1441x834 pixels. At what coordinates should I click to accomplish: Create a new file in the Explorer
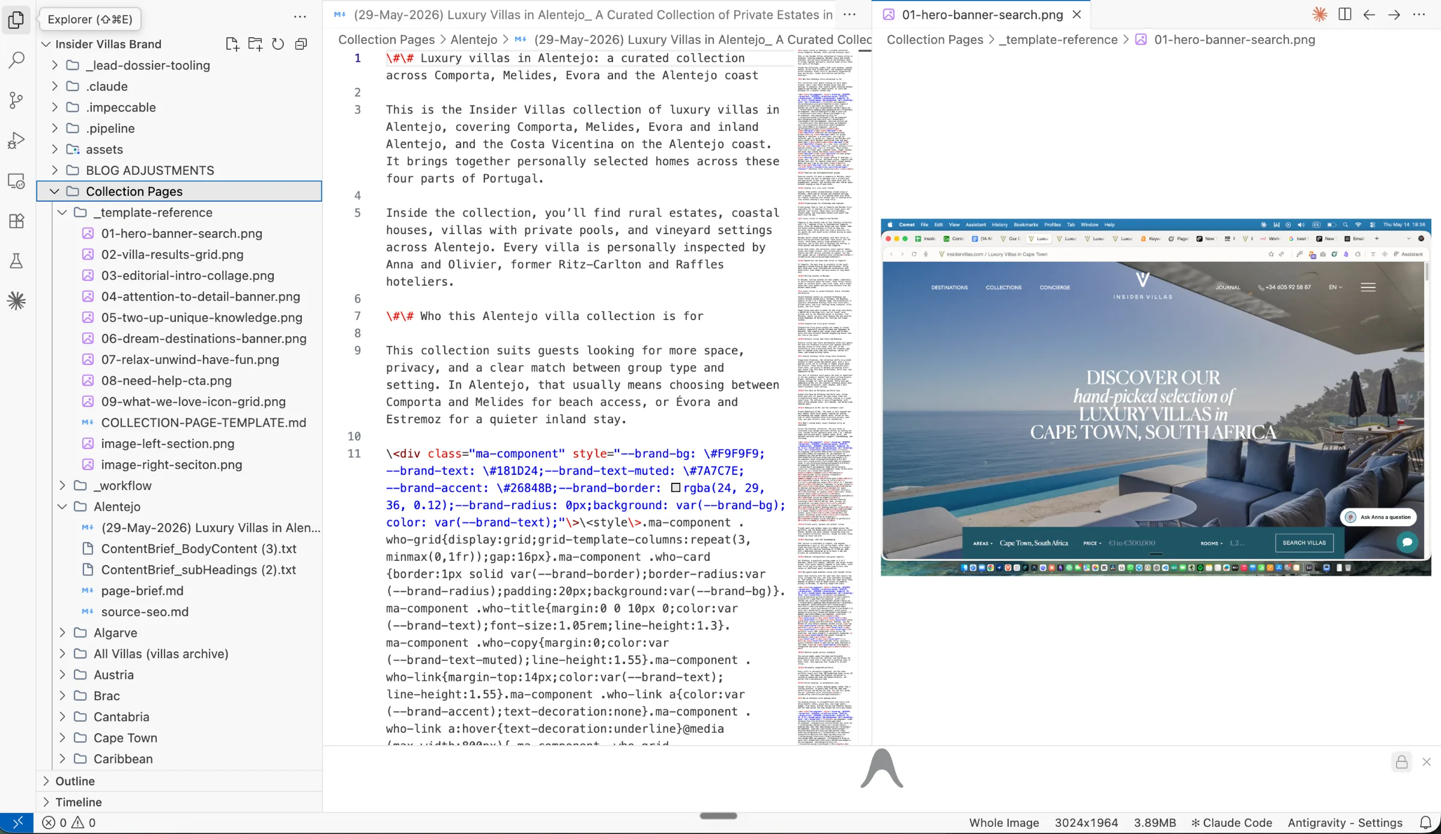(x=232, y=44)
